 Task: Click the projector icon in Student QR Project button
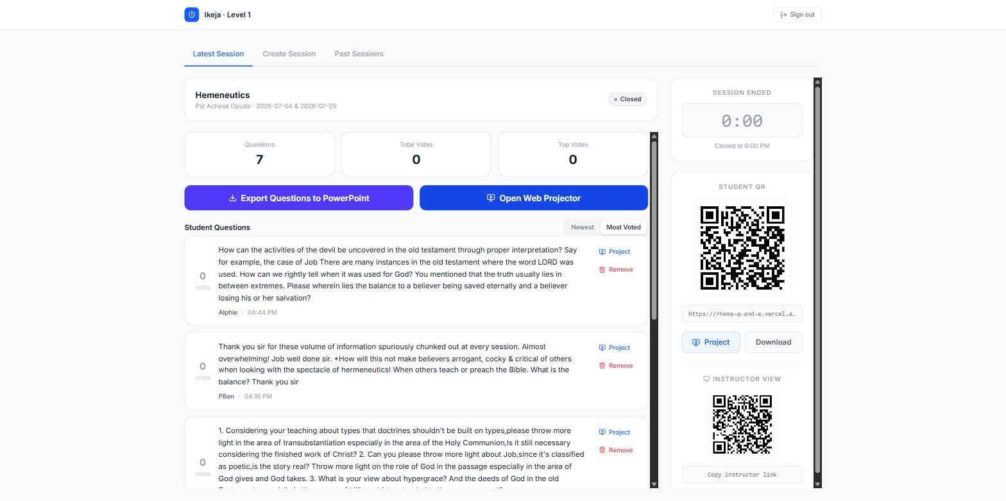click(695, 342)
